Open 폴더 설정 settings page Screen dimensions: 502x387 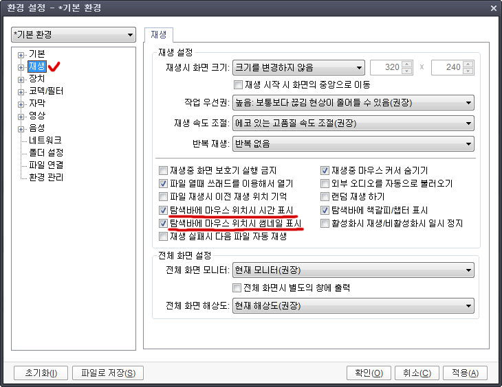(x=46, y=152)
